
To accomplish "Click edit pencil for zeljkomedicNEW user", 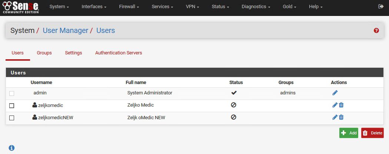I will (x=335, y=117).
